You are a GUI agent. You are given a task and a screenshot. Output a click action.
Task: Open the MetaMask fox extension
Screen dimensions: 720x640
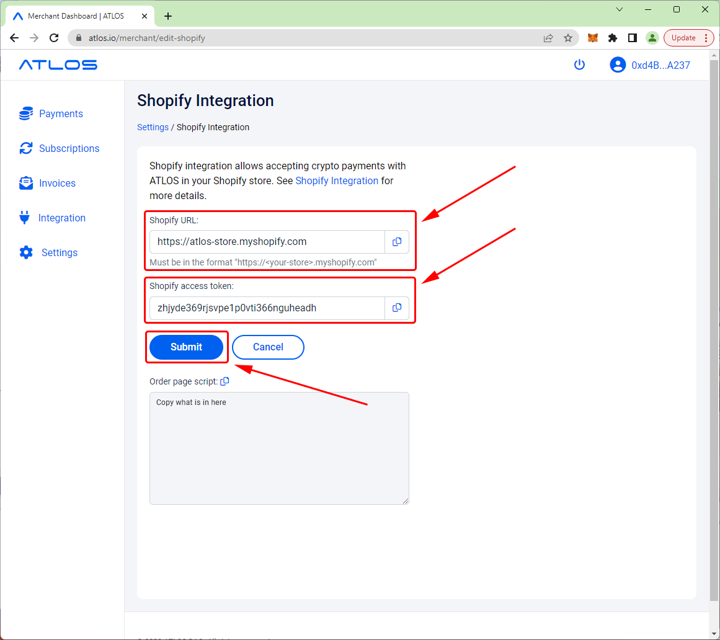[593, 38]
